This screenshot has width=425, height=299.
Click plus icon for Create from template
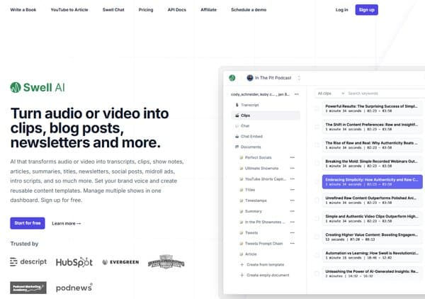pos(242,264)
